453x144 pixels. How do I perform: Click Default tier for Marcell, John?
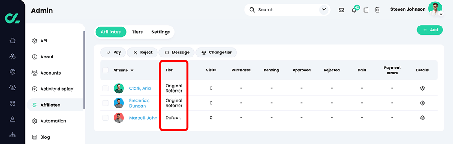click(173, 118)
